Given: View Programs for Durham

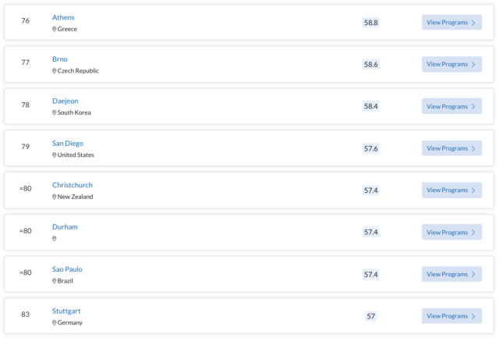Looking at the screenshot, I should tap(452, 232).
